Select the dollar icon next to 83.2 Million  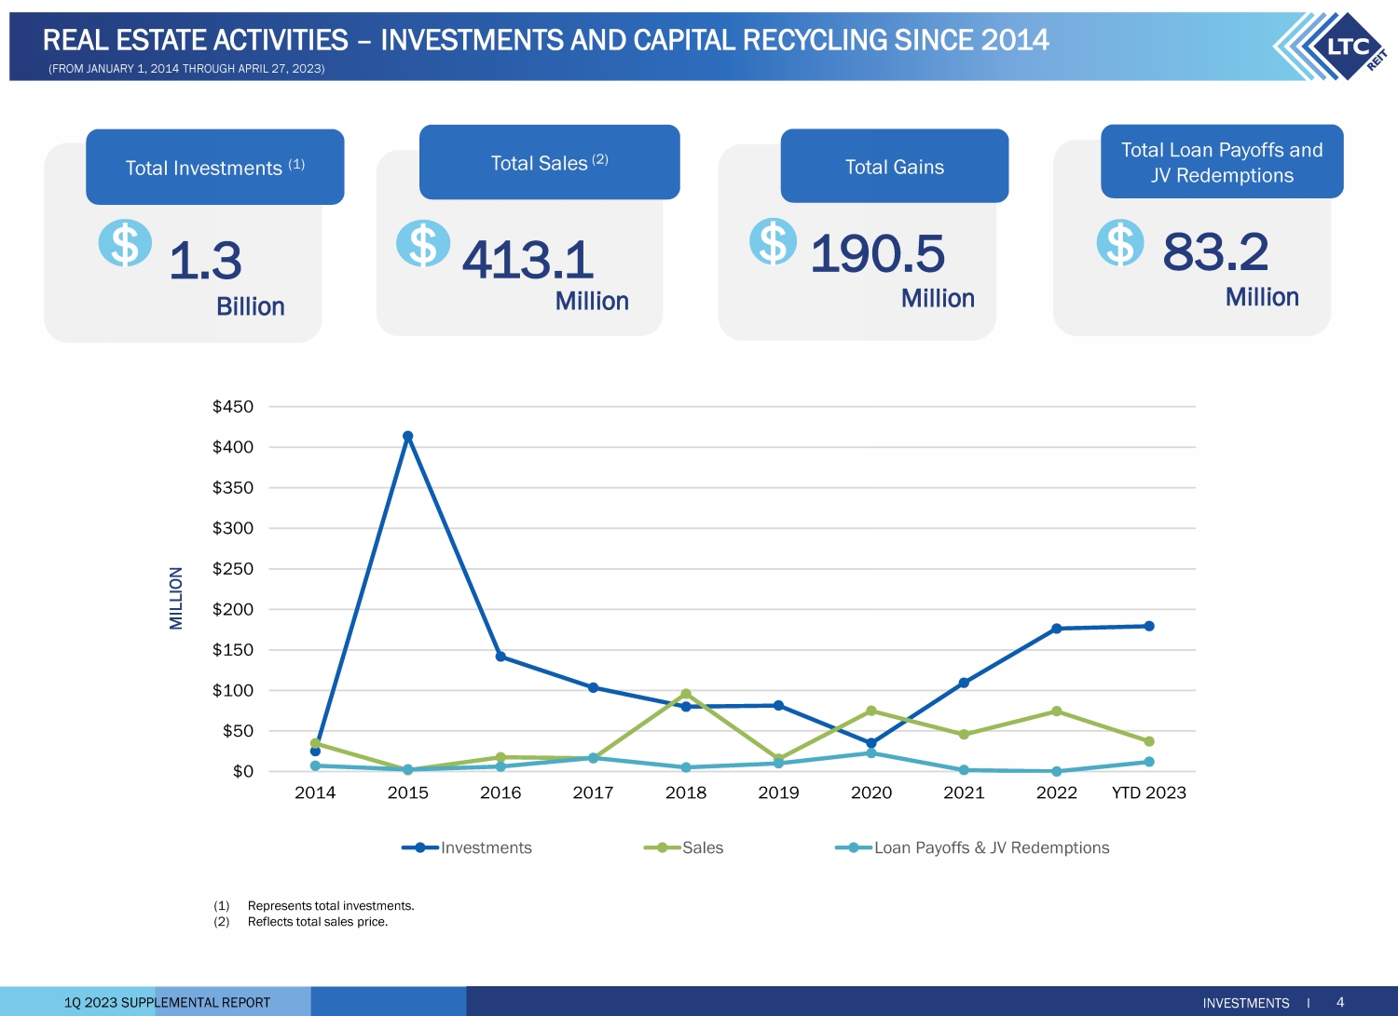(1119, 243)
